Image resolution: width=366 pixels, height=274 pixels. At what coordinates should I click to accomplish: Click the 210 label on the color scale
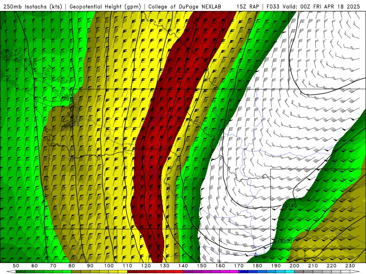click(313, 266)
